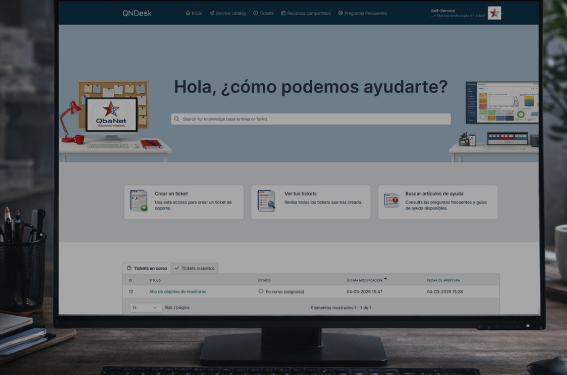
Task: Toggle sort on Última modificación column
Action: [364, 280]
